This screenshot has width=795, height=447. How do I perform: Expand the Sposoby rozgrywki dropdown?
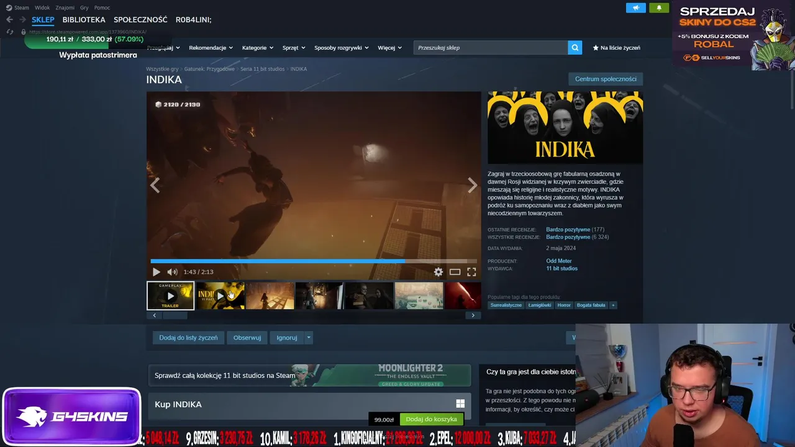[341, 48]
